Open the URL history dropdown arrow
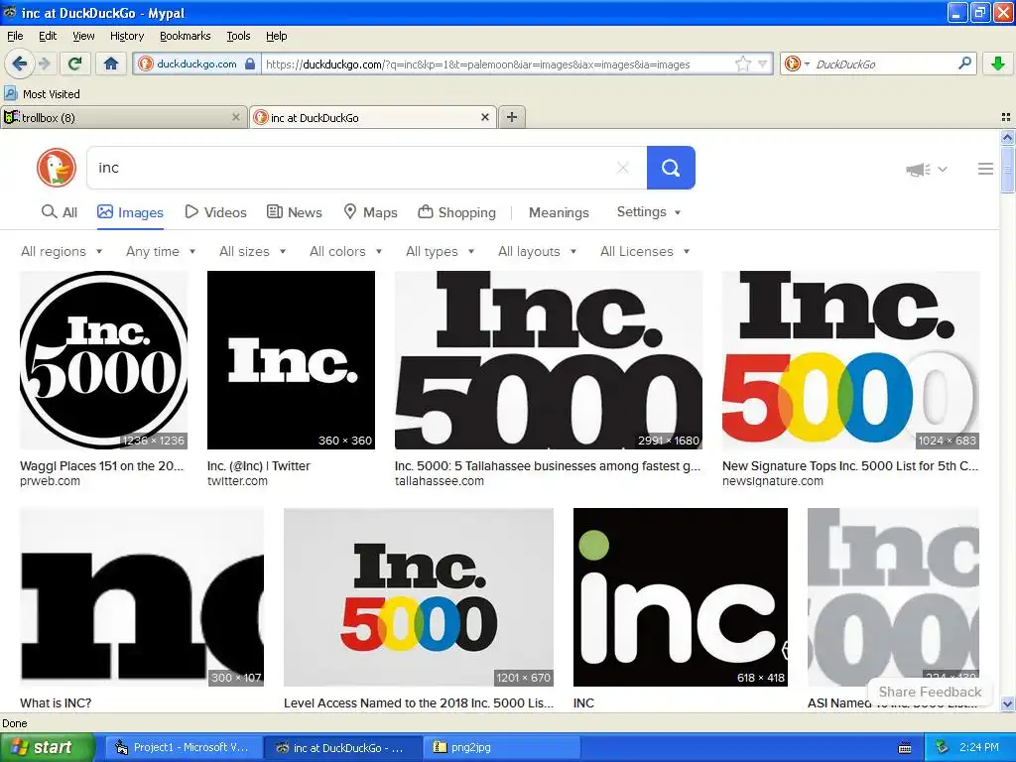This screenshot has height=762, width=1016. (763, 63)
